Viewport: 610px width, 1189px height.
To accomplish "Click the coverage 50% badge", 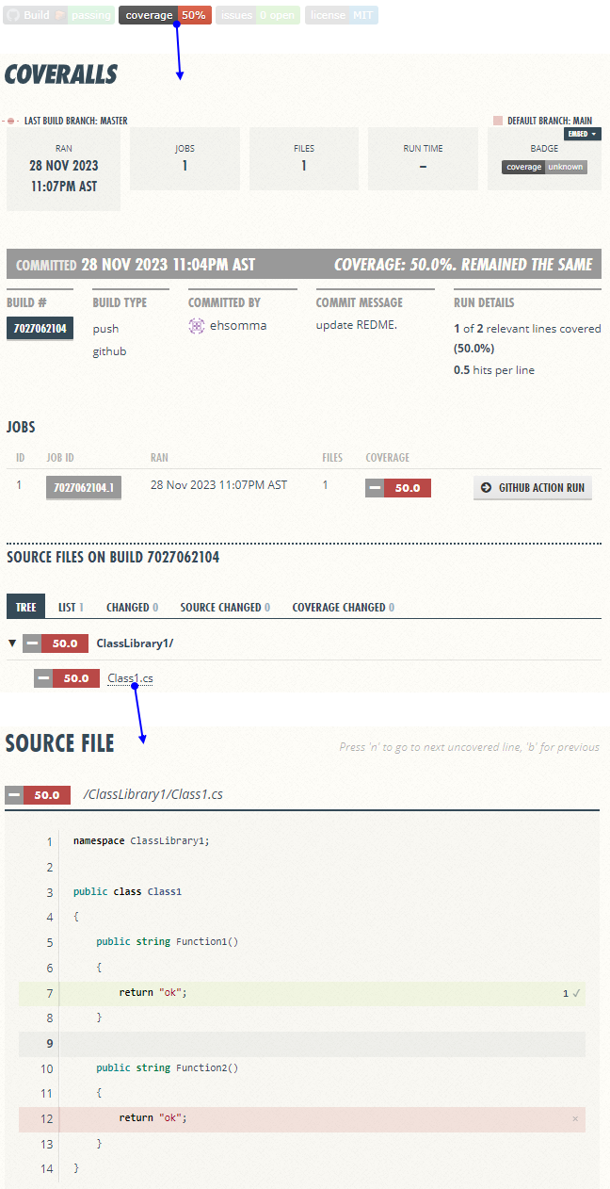I will (x=164, y=15).
